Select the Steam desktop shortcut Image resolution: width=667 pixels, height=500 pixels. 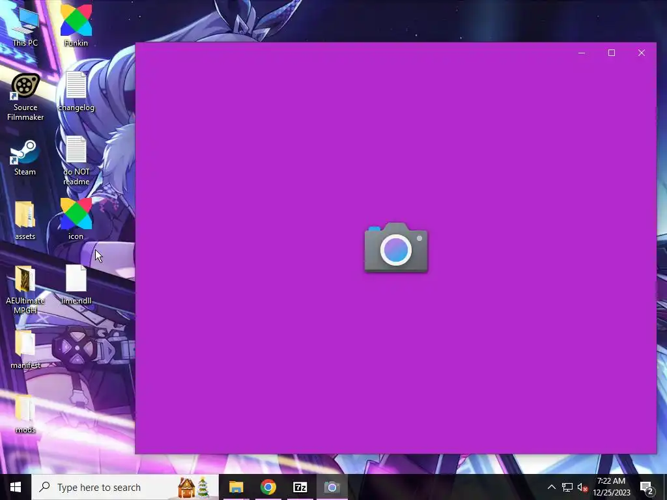tap(25, 158)
